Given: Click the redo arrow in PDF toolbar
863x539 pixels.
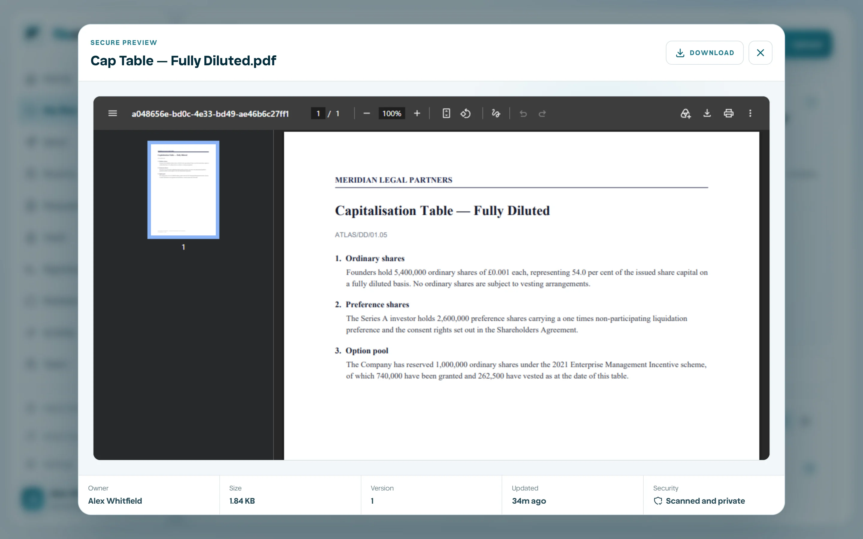Looking at the screenshot, I should point(542,113).
